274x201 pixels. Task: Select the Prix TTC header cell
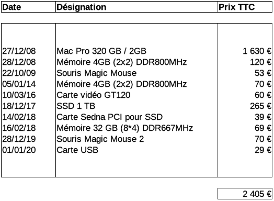pos(245,7)
